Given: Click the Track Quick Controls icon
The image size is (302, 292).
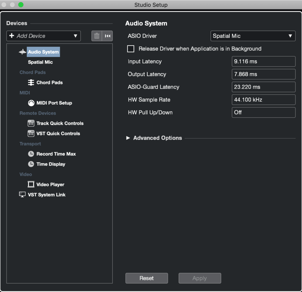Looking at the screenshot, I should click(x=31, y=123).
